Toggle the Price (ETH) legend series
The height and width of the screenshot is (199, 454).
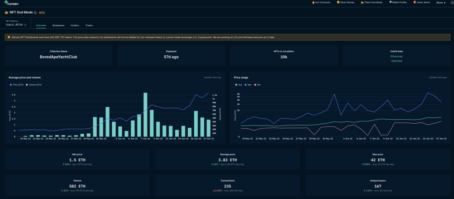pos(16,85)
